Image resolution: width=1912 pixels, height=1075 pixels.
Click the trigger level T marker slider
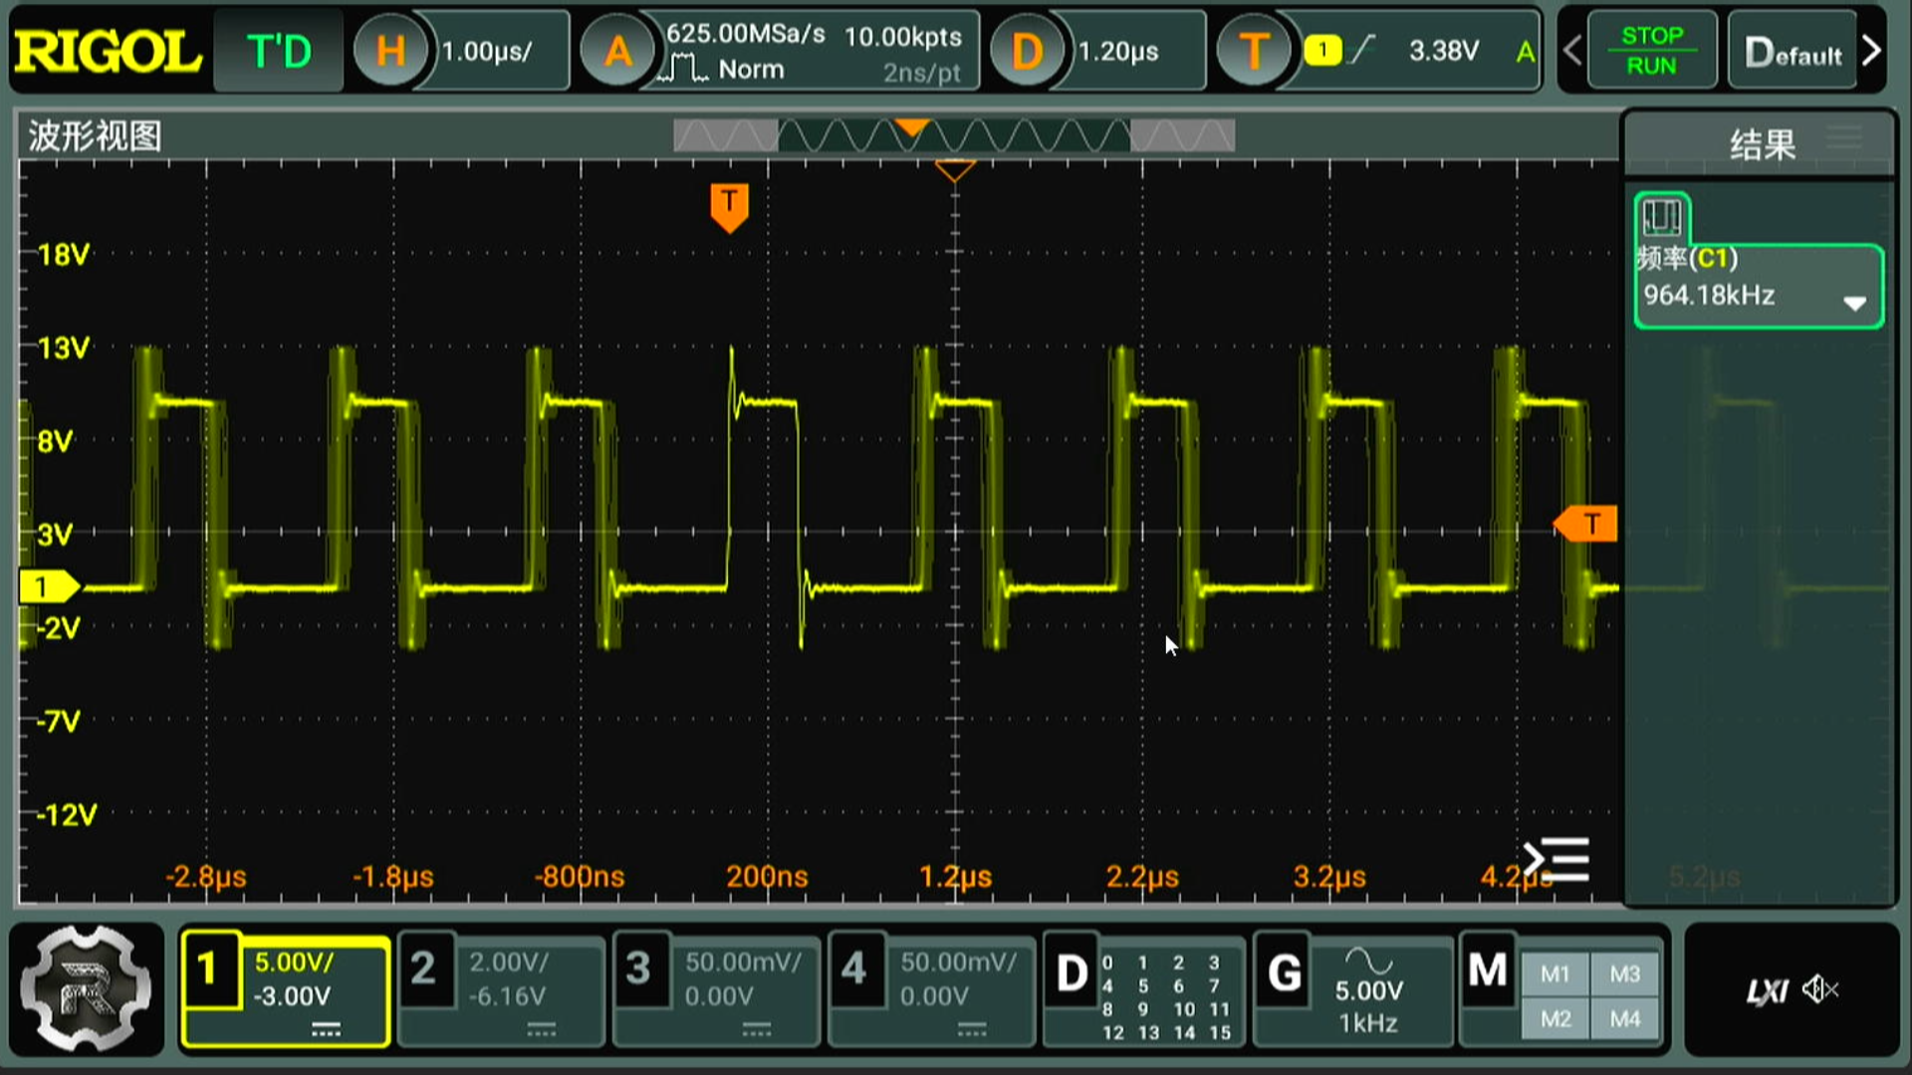(x=1589, y=524)
